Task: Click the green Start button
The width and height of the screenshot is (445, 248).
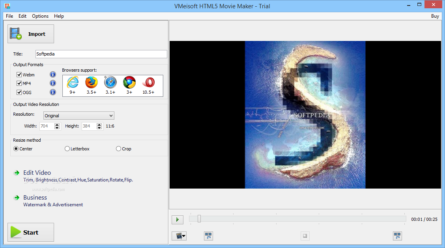Action: (x=31, y=232)
